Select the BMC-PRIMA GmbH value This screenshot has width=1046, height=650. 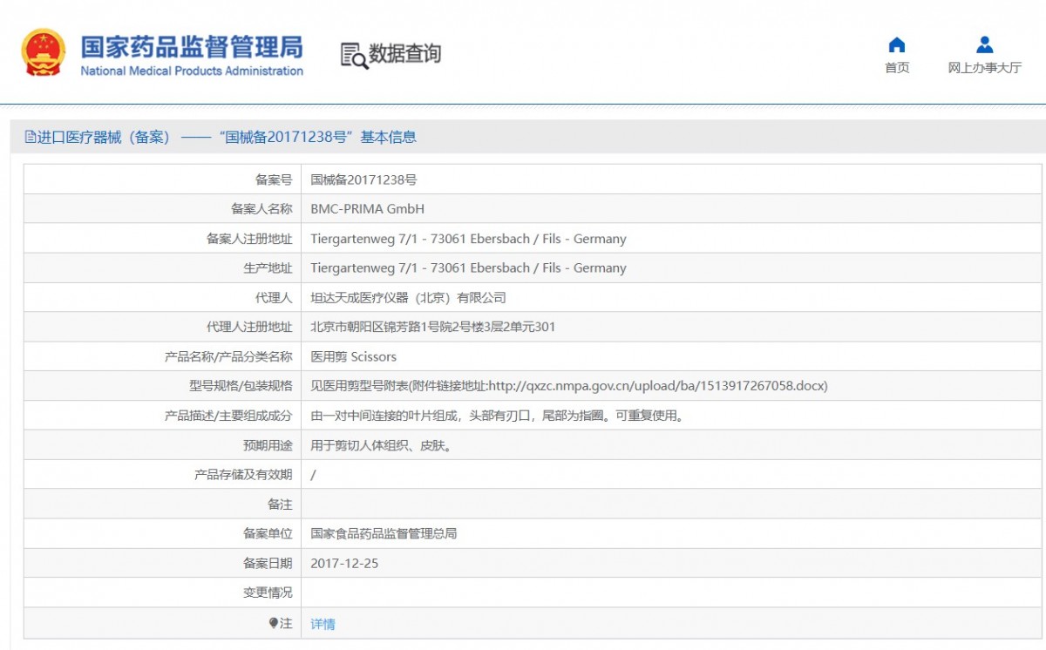367,209
